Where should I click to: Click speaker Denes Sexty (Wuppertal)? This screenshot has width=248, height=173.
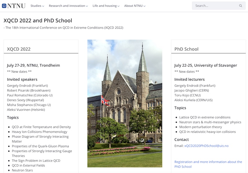(25, 100)
